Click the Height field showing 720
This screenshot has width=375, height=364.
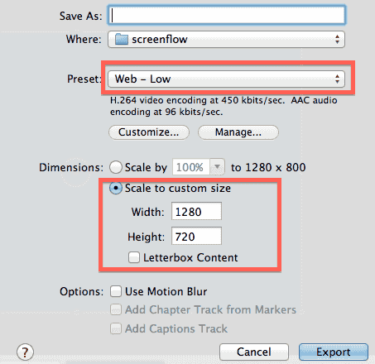coord(196,236)
